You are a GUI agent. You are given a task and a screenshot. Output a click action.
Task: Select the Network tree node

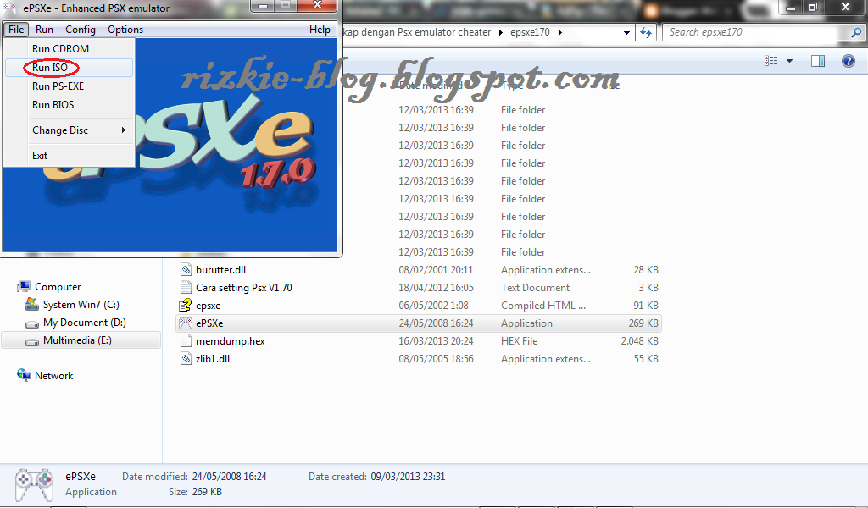pos(53,376)
